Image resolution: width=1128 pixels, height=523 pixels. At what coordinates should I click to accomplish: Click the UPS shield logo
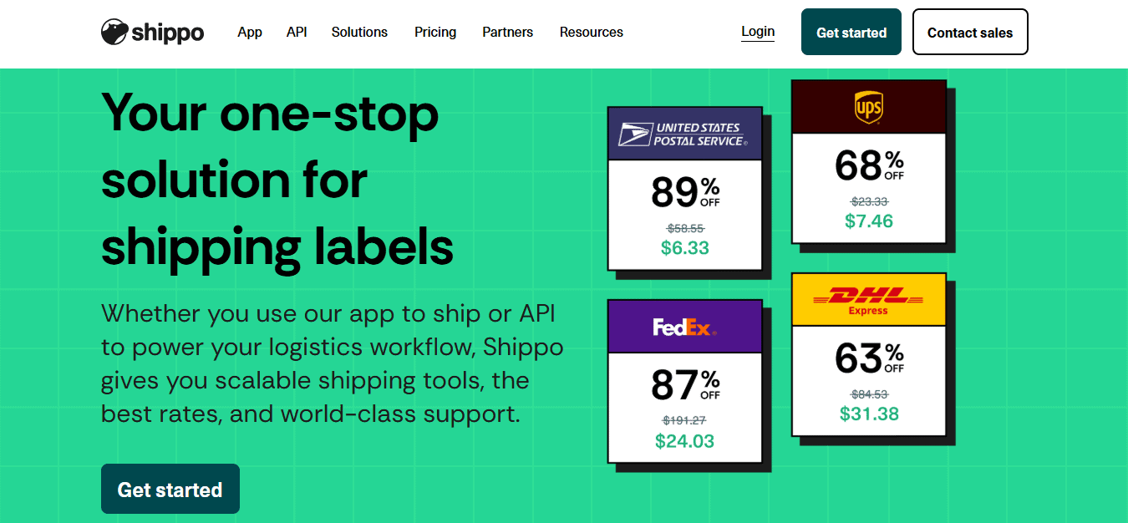tap(869, 108)
